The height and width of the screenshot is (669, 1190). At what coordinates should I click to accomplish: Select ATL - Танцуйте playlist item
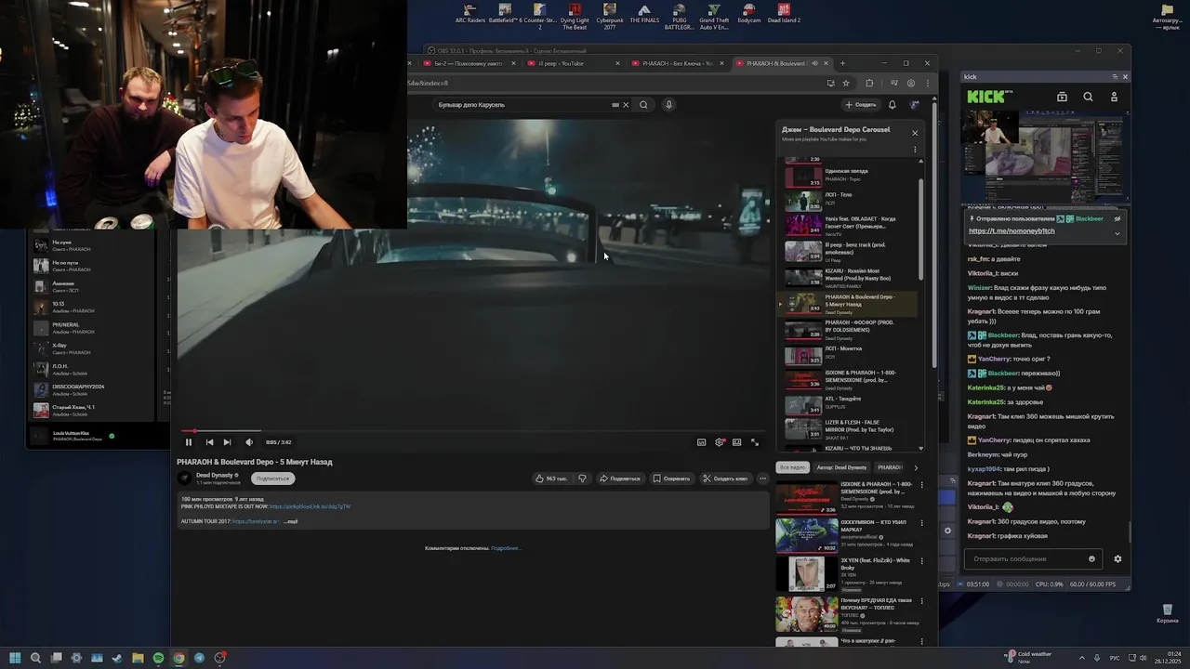[x=850, y=404]
